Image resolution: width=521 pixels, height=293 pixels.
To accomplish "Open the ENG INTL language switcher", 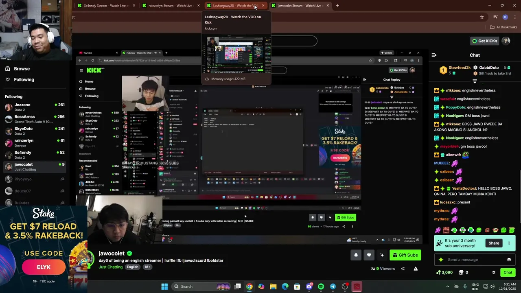I will (x=475, y=286).
